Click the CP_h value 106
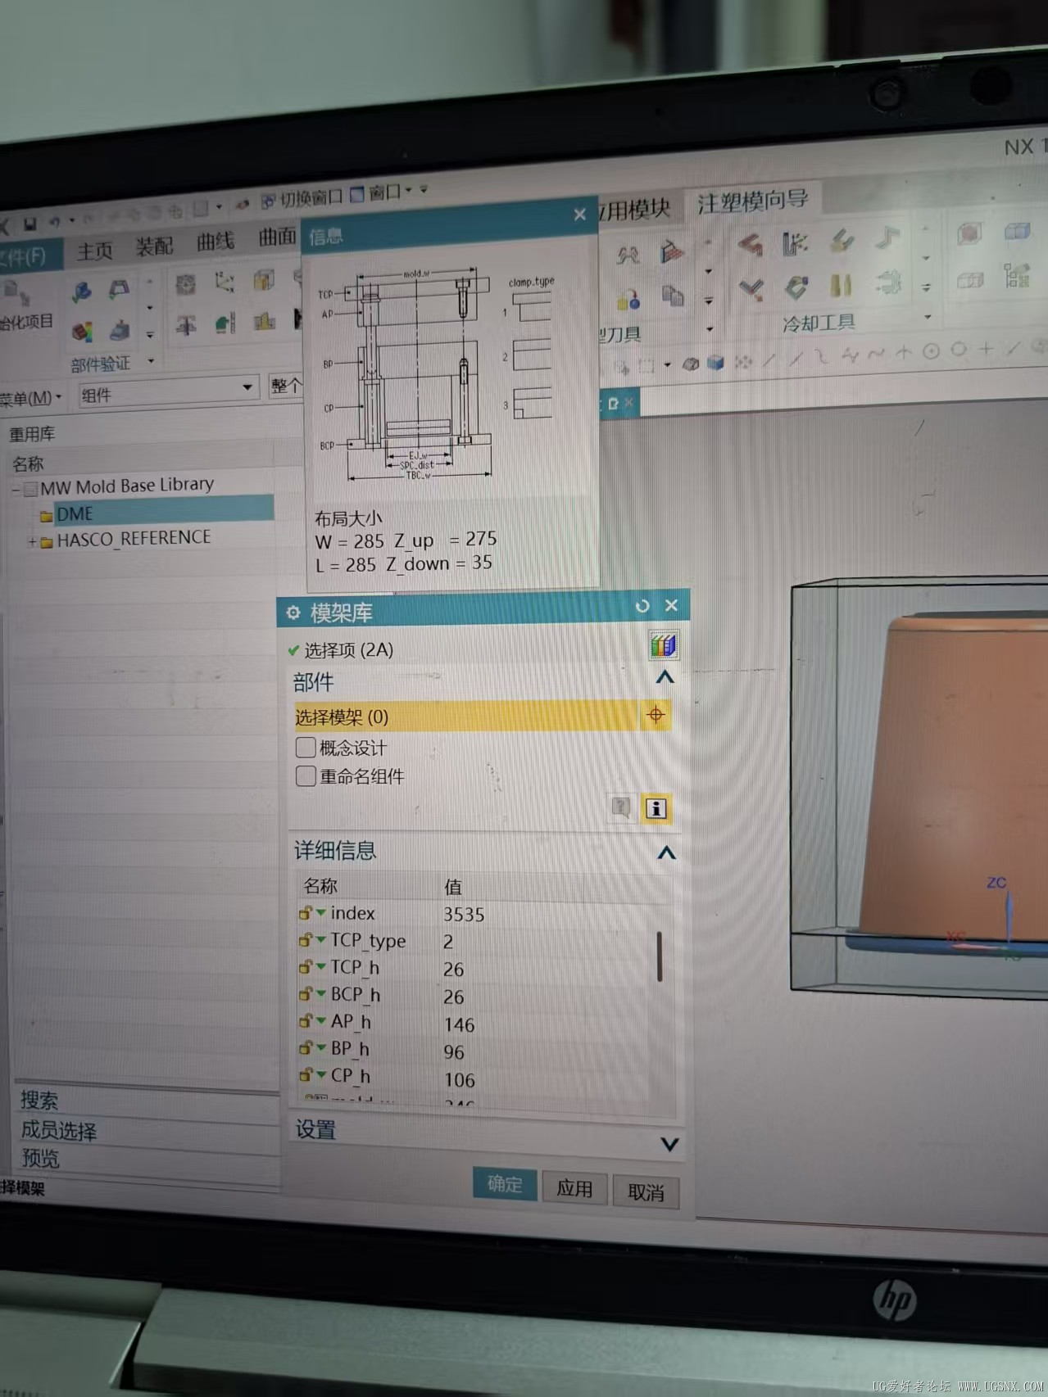1048x1397 pixels. tap(459, 1080)
